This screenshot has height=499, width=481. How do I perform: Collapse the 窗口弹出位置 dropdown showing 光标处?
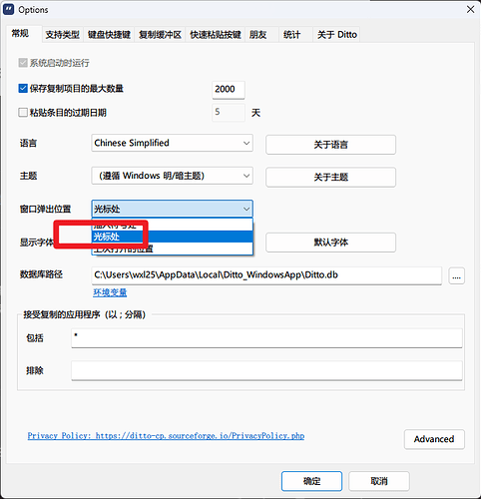click(172, 209)
